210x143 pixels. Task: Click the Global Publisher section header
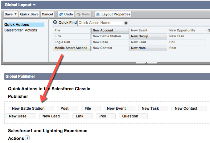pos(107,76)
